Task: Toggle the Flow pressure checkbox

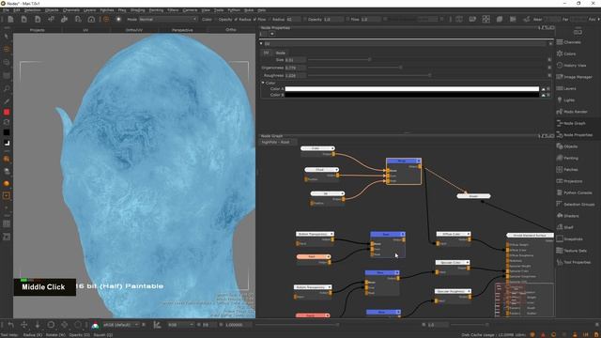Action: pyautogui.click(x=270, y=19)
